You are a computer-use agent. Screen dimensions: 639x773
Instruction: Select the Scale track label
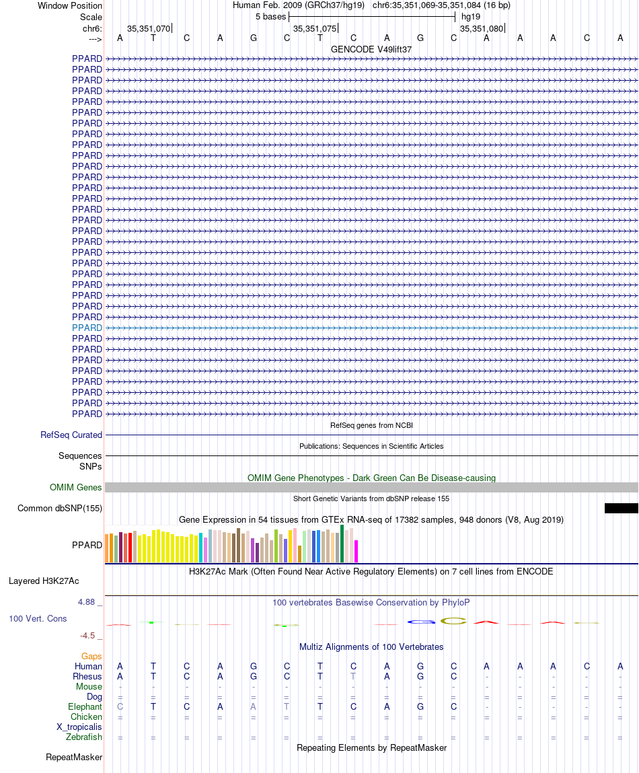point(91,17)
